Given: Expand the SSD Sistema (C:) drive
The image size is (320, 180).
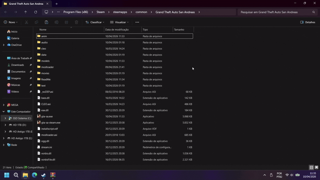Looking at the screenshot, I should click(5, 118).
